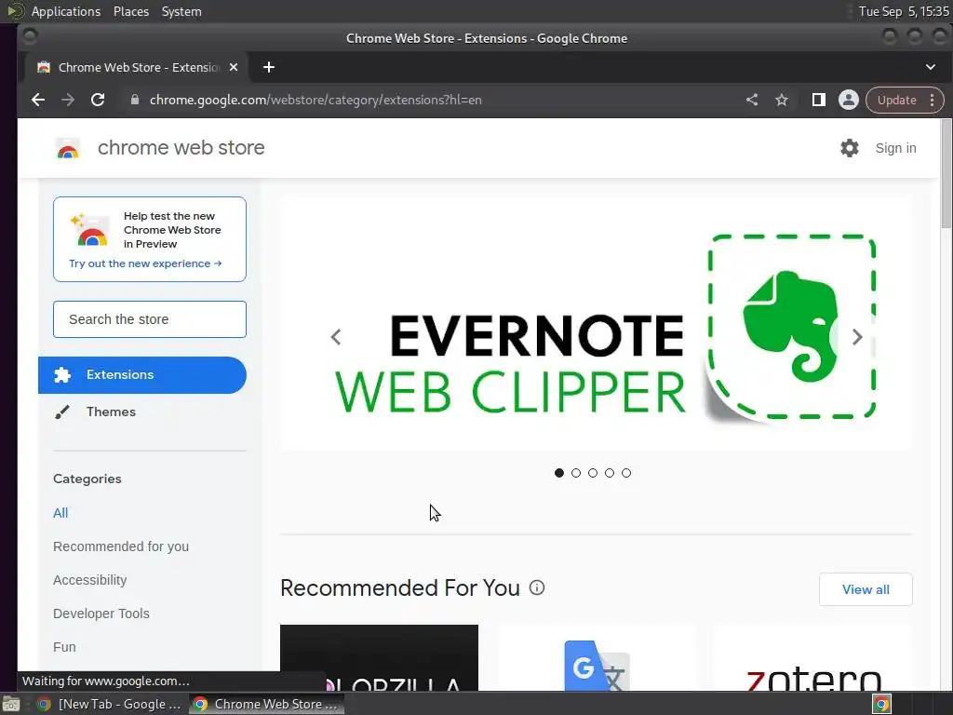Click the show desktop icon in taskbar
The image size is (953, 715).
tap(11, 704)
